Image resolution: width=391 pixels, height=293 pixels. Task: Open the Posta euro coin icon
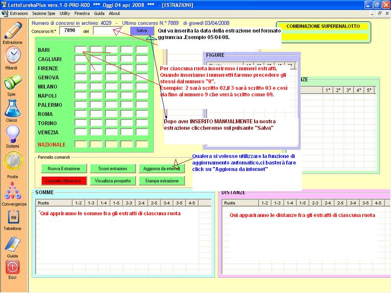click(x=14, y=161)
